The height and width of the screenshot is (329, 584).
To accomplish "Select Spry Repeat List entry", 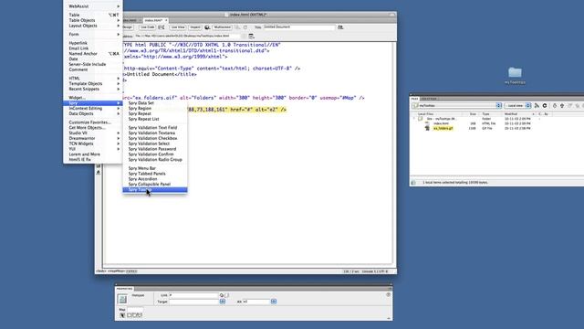I will (155, 119).
